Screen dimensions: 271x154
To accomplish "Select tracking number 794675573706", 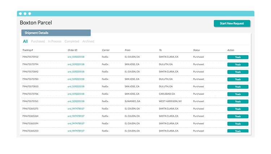I will click(x=30, y=94).
